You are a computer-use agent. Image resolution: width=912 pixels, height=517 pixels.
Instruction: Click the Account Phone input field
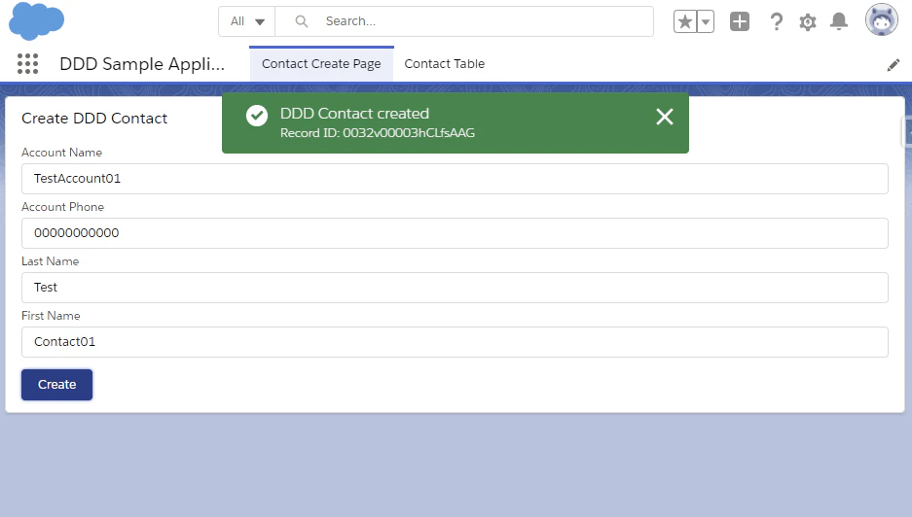[x=455, y=233]
